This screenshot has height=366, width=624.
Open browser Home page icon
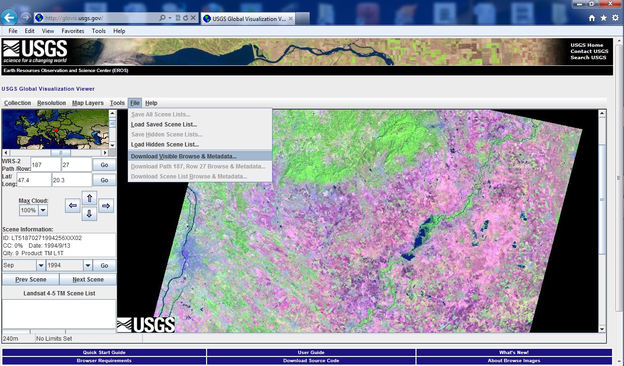click(592, 18)
